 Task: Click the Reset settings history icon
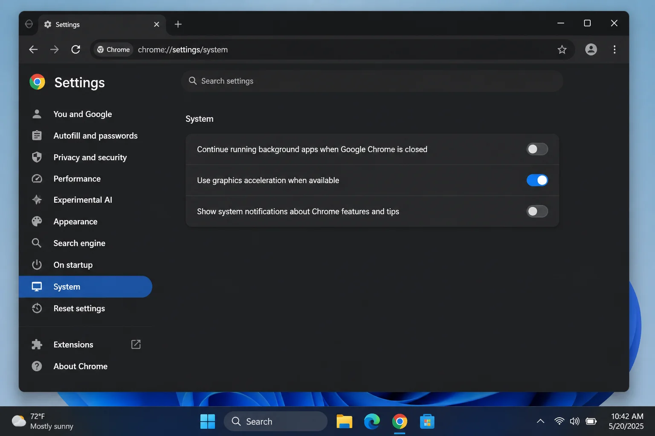tap(37, 308)
